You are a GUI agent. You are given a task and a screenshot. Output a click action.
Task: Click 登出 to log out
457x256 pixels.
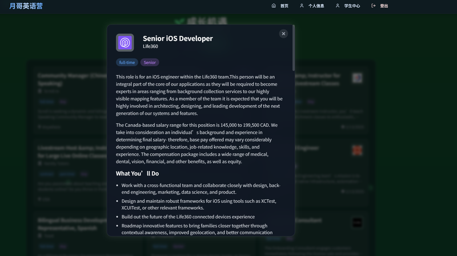[384, 6]
